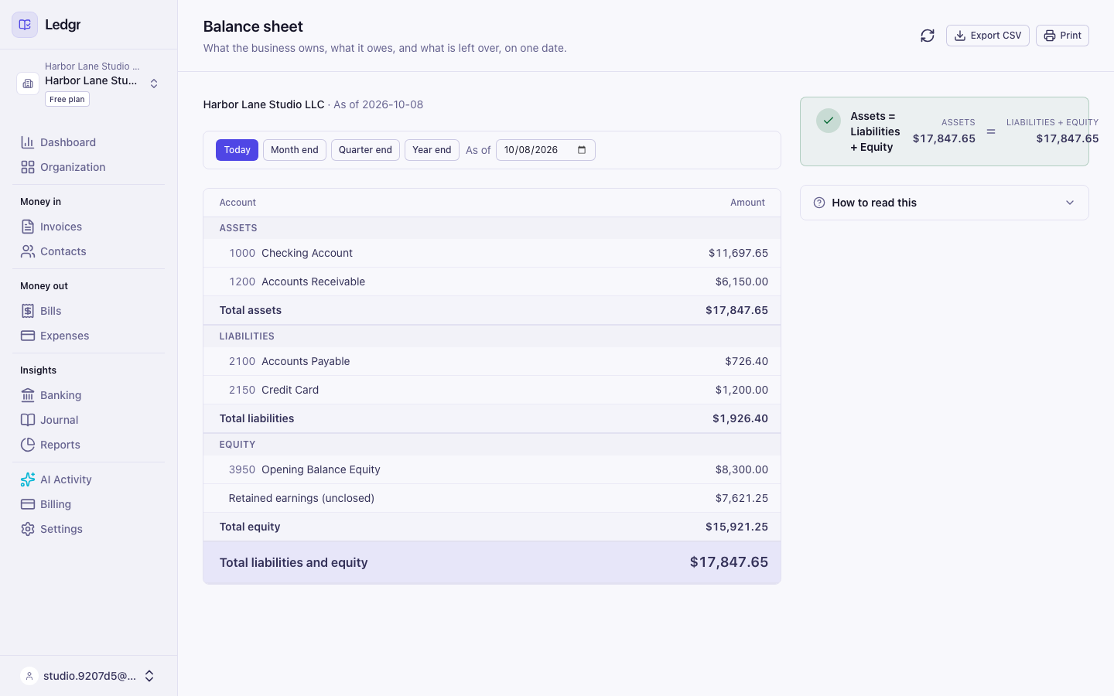The height and width of the screenshot is (696, 1114).
Task: Click the question mark help icon
Action: pyautogui.click(x=819, y=203)
